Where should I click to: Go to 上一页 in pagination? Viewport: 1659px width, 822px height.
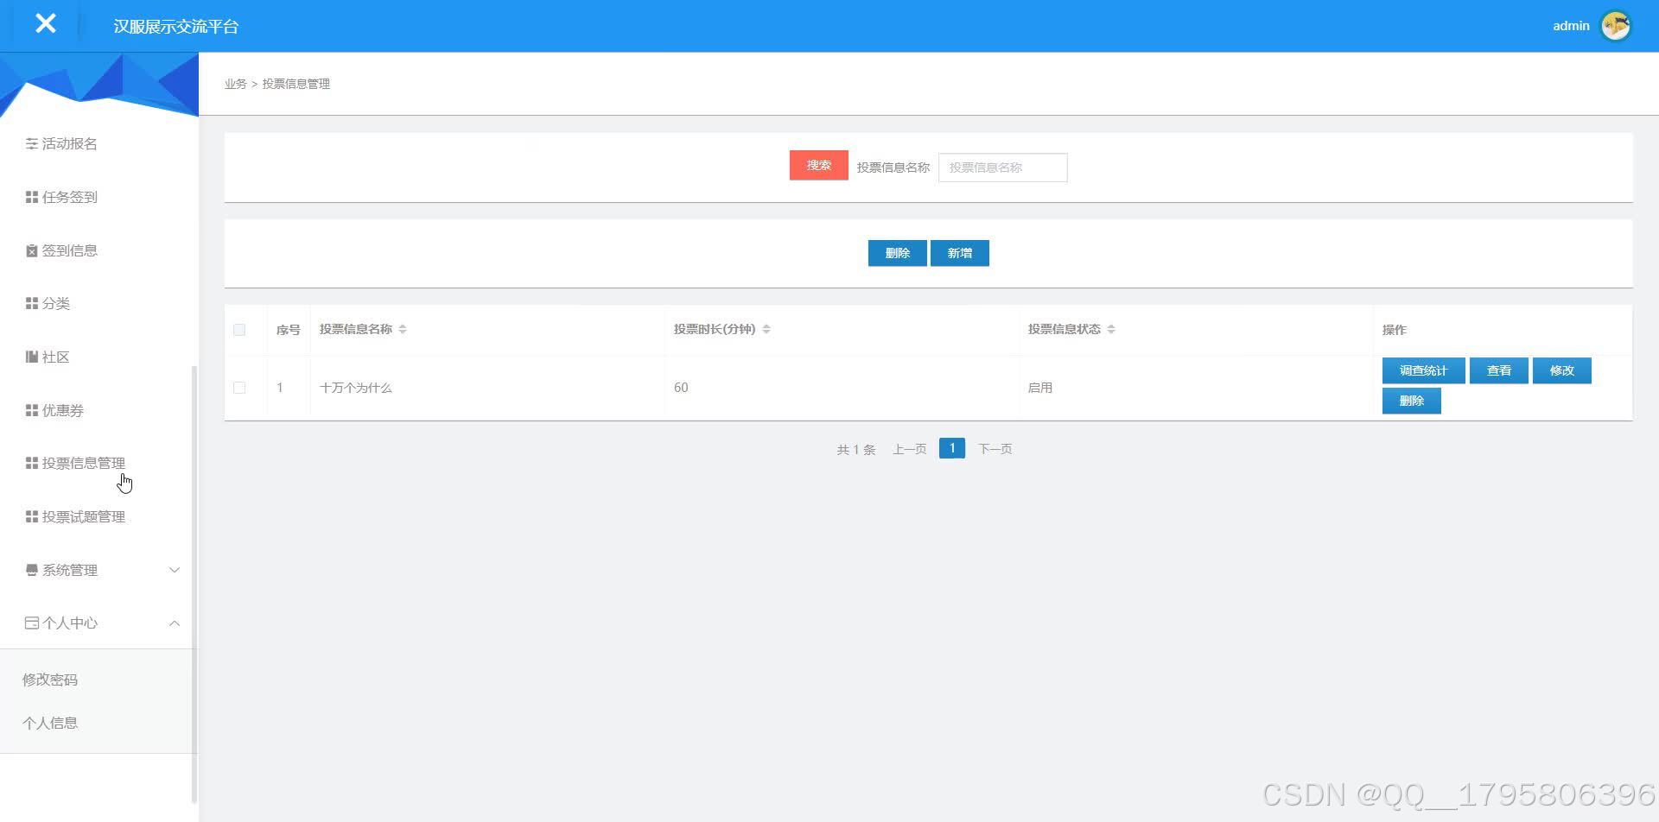click(909, 449)
